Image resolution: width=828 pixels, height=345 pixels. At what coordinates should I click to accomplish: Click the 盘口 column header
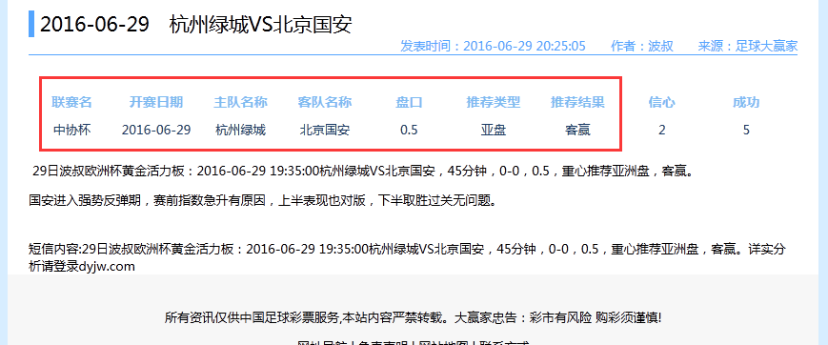click(410, 102)
